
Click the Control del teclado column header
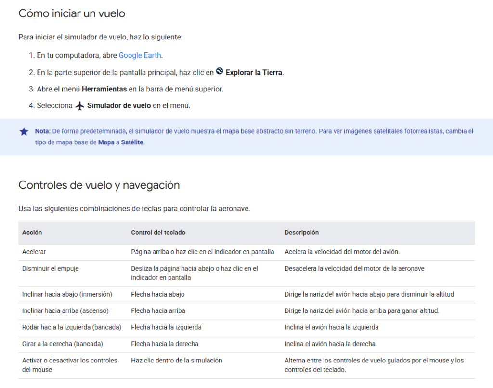point(158,233)
